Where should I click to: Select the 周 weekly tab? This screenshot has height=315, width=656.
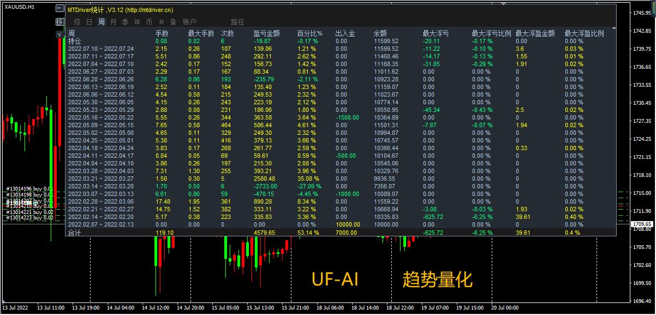click(x=101, y=22)
